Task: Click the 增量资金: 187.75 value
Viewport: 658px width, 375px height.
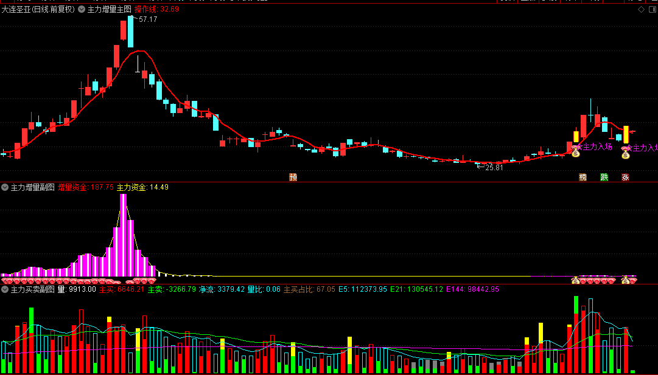Action: [x=86, y=187]
